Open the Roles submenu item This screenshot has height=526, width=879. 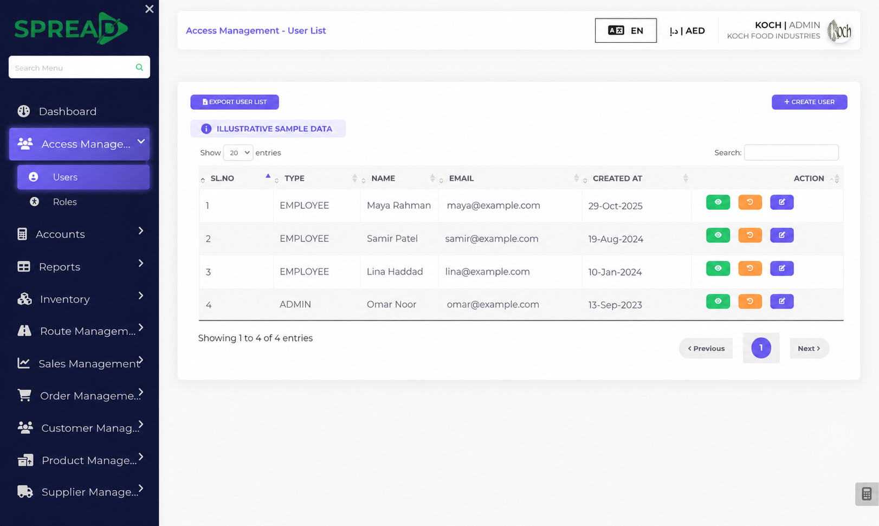(83, 202)
